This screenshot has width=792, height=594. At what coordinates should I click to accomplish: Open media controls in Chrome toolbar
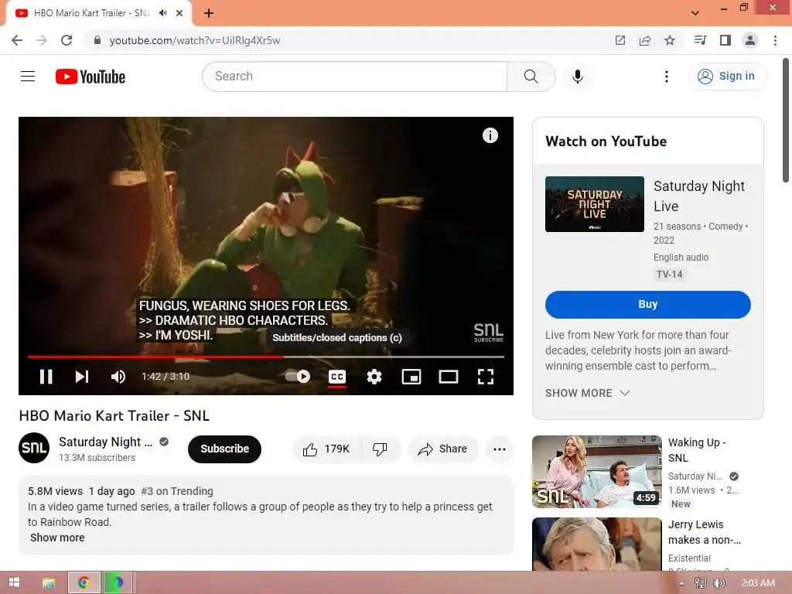[x=701, y=40]
